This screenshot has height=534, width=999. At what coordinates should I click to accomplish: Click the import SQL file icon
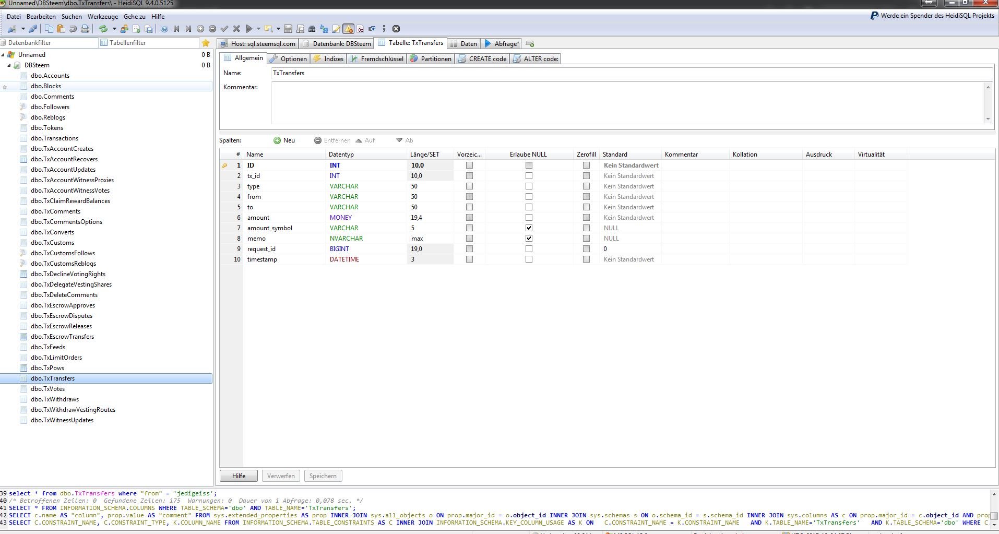click(x=136, y=29)
